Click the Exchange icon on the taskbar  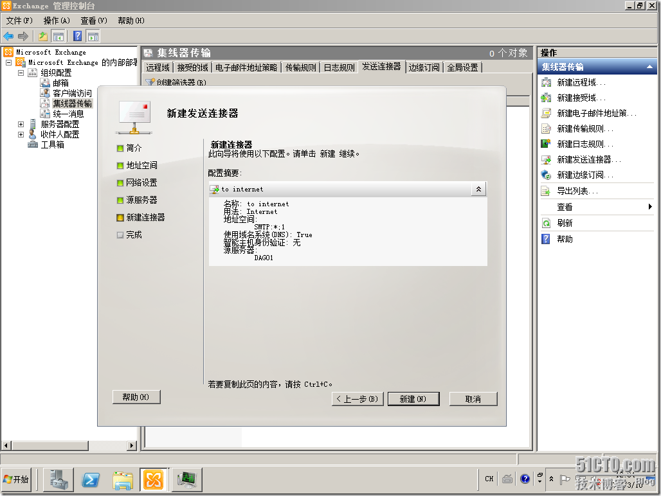click(153, 479)
